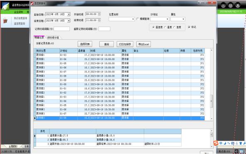Click the 导出Excel export button

pyautogui.click(x=143, y=44)
